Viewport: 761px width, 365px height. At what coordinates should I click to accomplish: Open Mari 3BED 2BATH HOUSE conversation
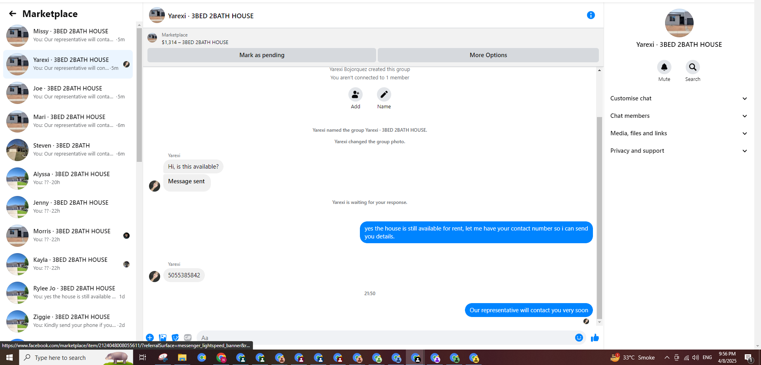pos(68,121)
